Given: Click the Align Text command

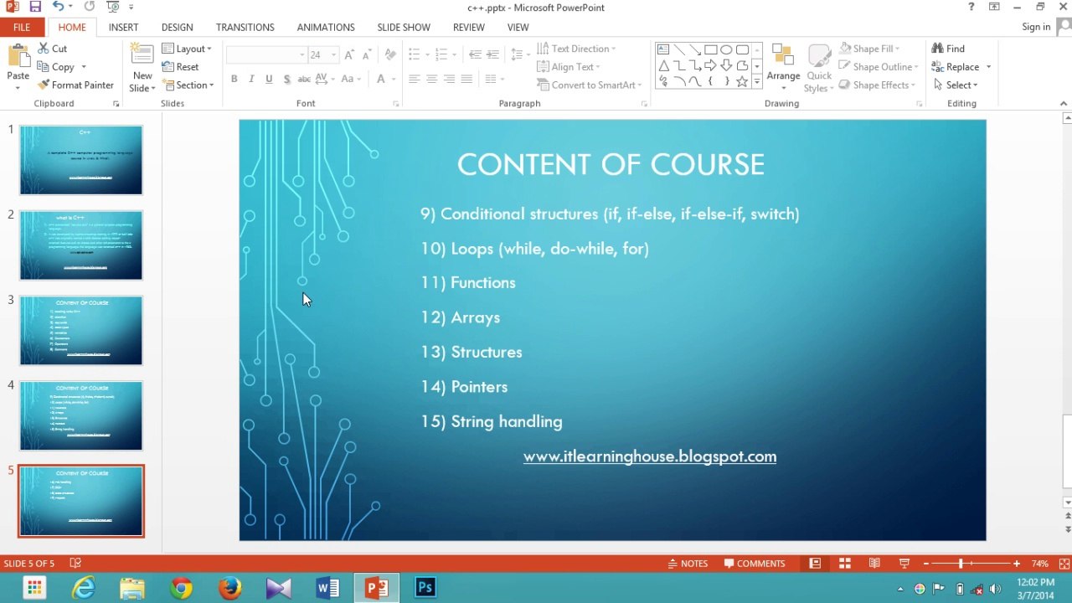Looking at the screenshot, I should coord(568,67).
